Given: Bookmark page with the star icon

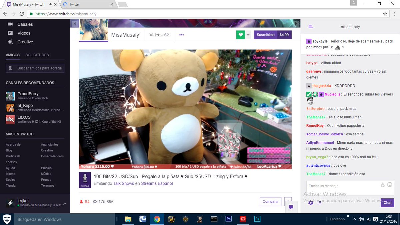Looking at the screenshot, I should 385,14.
